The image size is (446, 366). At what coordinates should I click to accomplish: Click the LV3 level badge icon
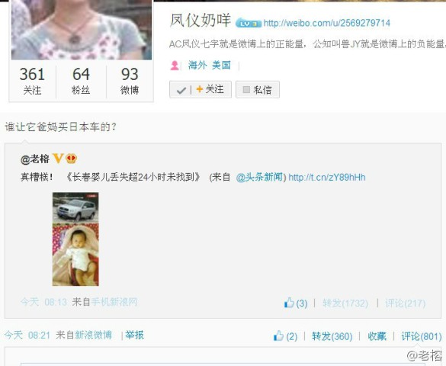(x=249, y=23)
